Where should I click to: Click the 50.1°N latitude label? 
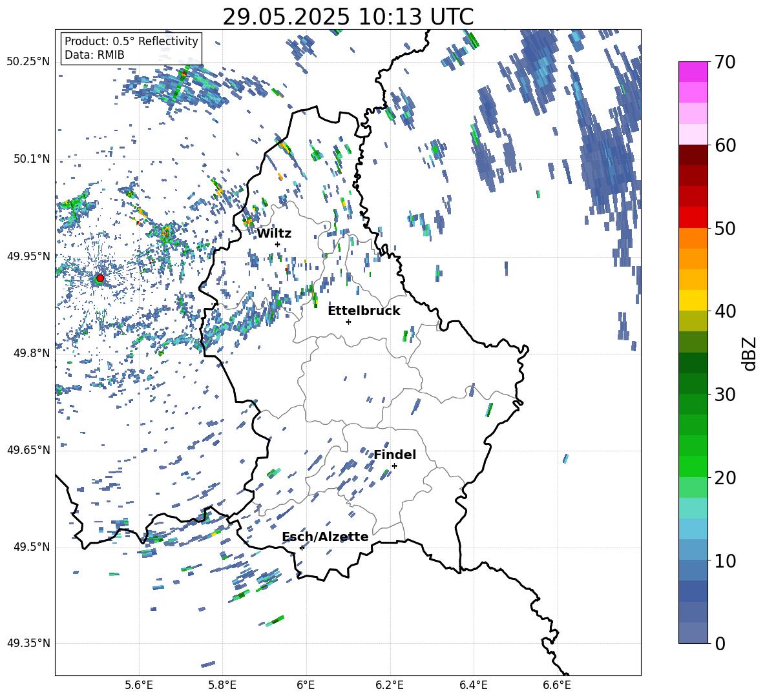click(x=31, y=159)
